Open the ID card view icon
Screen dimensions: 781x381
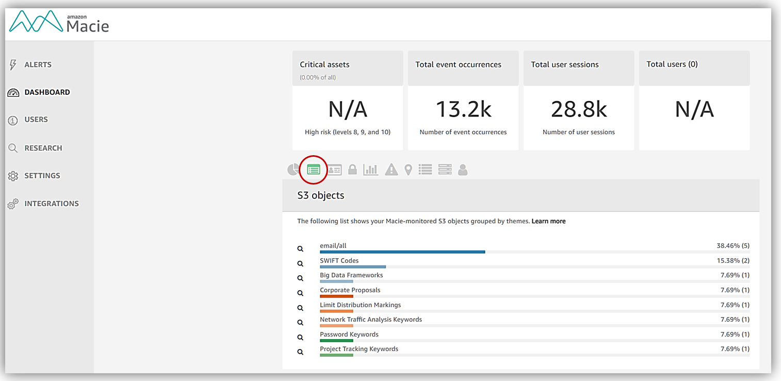tap(334, 170)
